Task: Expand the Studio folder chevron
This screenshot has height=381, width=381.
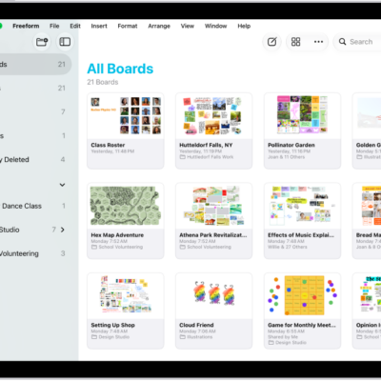Action: 63,230
